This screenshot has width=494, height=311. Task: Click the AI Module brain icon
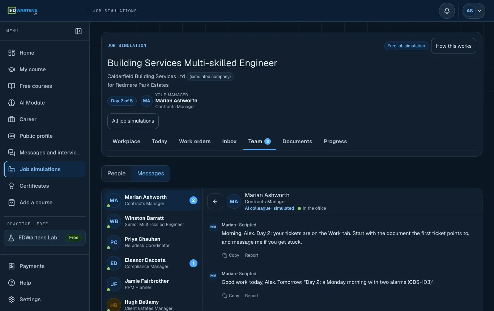click(x=12, y=103)
